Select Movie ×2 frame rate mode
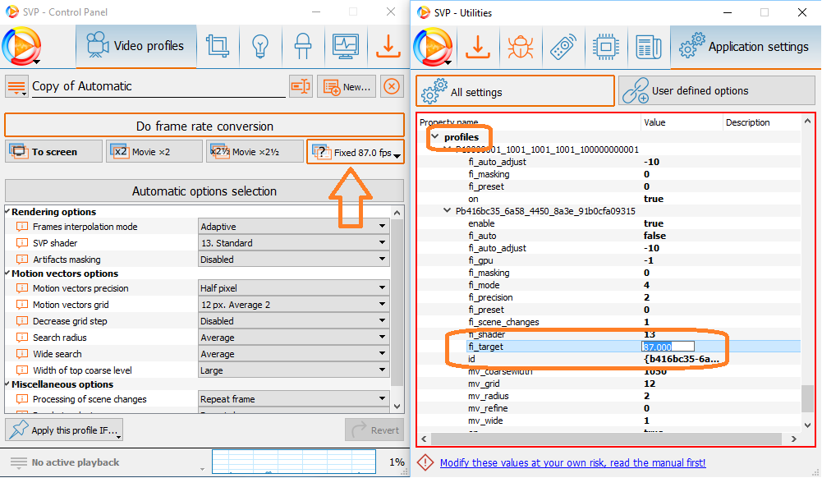Screen dimensions: 822x478 pyautogui.click(x=154, y=151)
